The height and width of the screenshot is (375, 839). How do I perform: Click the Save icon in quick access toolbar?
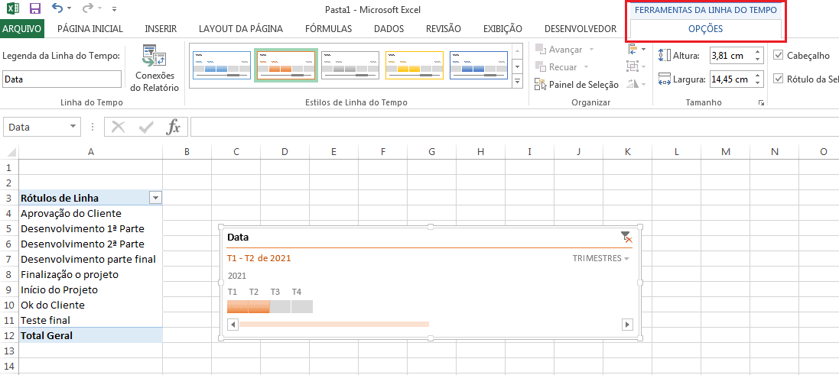coord(35,9)
